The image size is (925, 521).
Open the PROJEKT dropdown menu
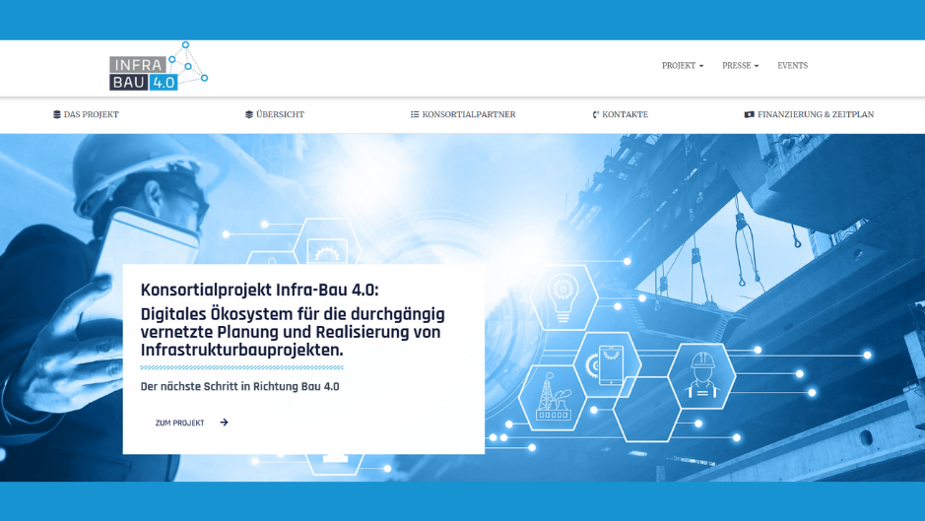click(x=683, y=65)
